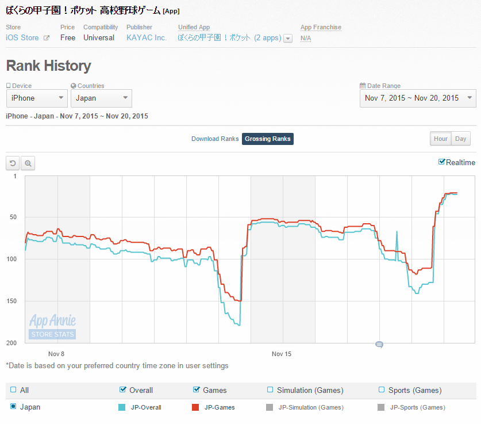The image size is (481, 424).
Task: Click the Nov 15 axis label
Action: click(282, 354)
